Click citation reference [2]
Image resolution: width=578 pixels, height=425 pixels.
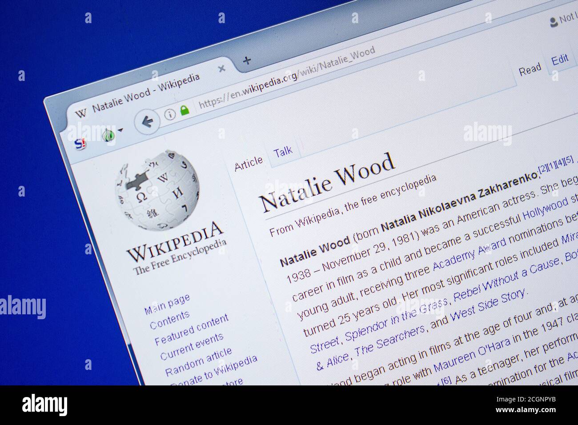(542, 168)
